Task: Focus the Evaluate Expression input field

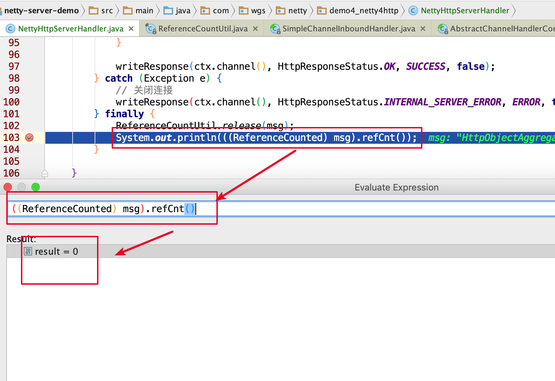Action: [x=281, y=209]
